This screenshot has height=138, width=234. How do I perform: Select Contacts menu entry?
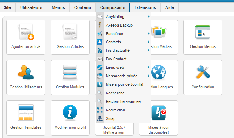click(x=113, y=42)
